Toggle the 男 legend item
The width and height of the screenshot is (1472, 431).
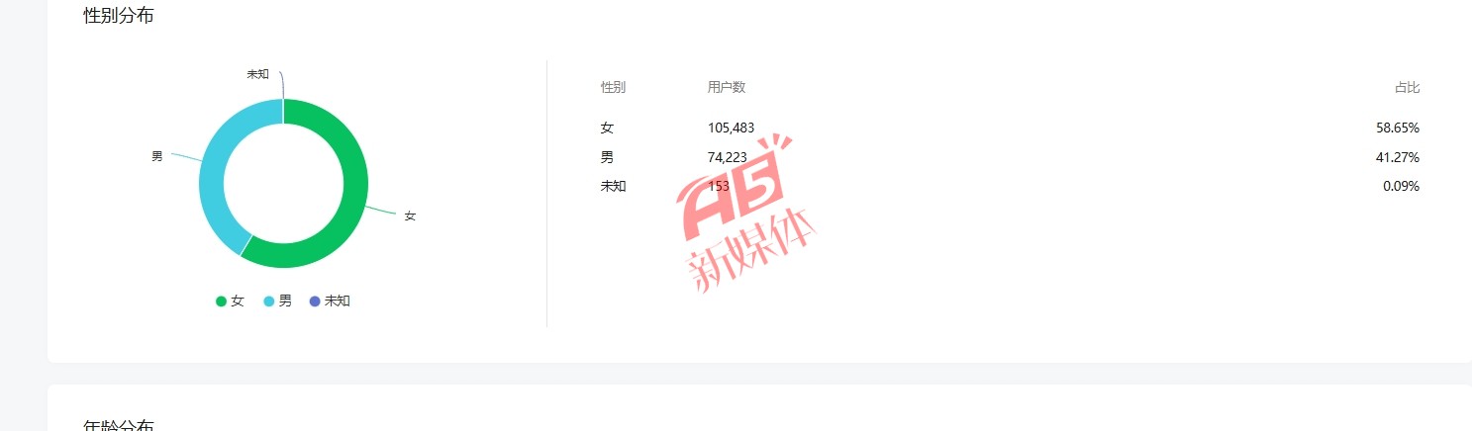click(x=277, y=302)
